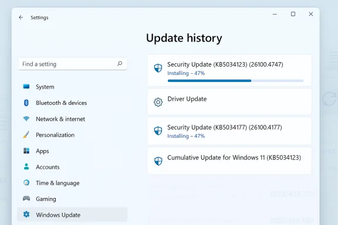Click the Time & language globe icon
Image resolution: width=338 pixels, height=225 pixels.
(x=26, y=183)
